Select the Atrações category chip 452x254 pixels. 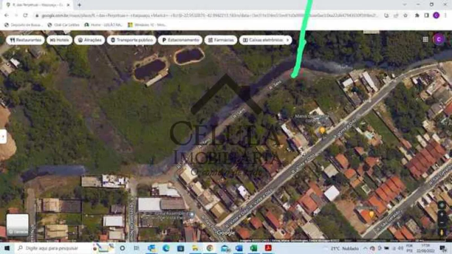[89, 40]
